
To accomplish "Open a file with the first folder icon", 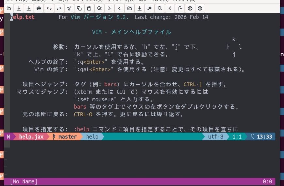I will click(x=9, y=8).
